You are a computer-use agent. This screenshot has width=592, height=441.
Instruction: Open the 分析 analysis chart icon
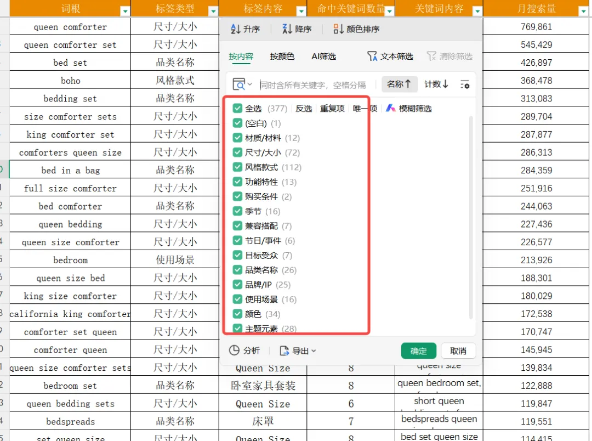point(234,350)
